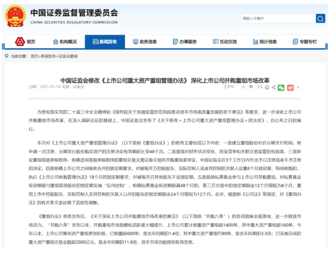The width and height of the screenshot is (331, 254).
Task: Open the 互动交流 navigation tab
Action: pyautogui.click(x=225, y=42)
